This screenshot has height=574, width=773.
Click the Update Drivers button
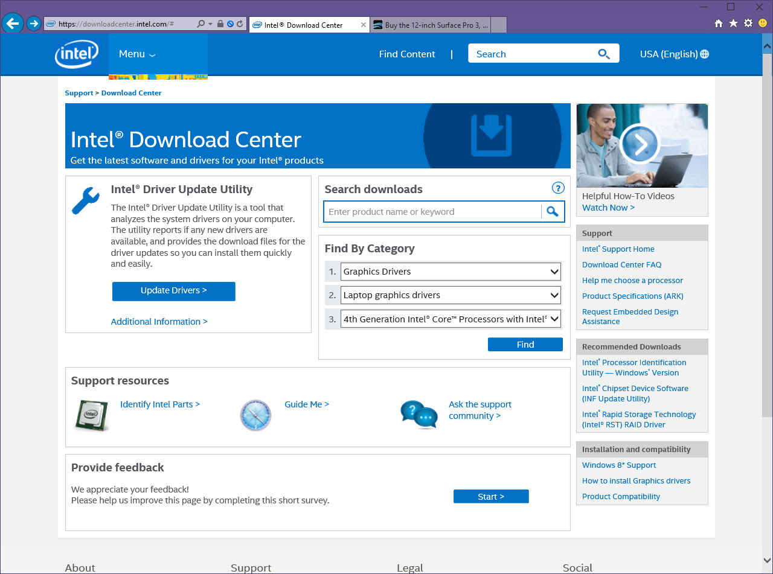coord(174,291)
